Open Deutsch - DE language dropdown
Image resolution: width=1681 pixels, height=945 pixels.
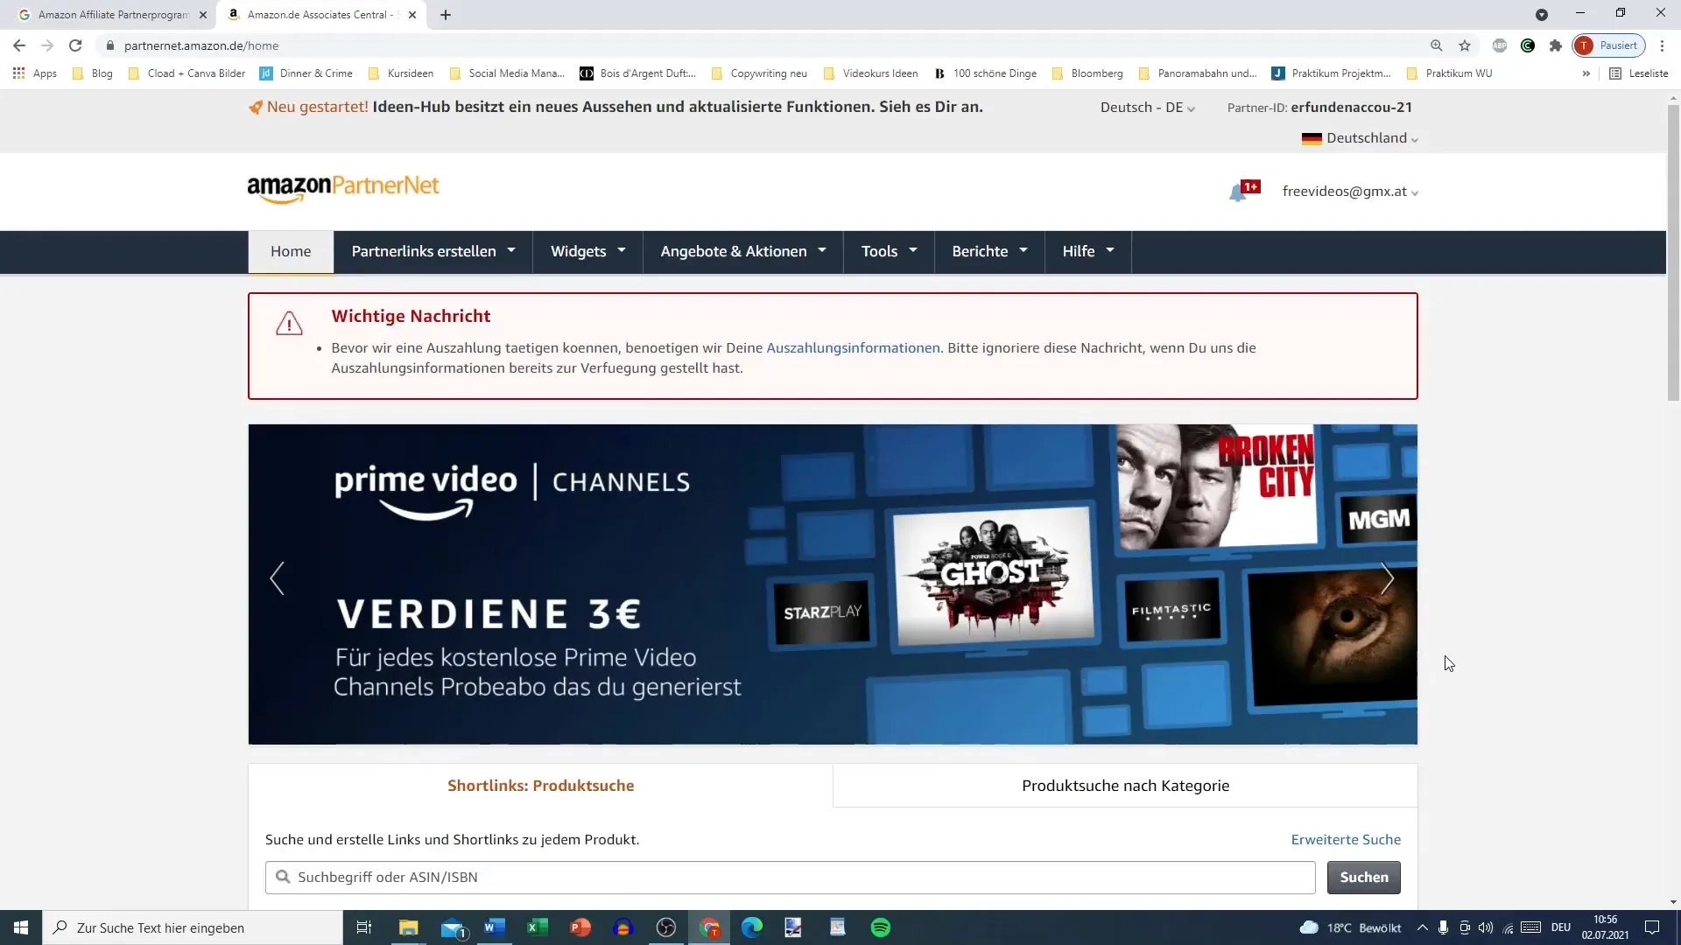pos(1148,108)
